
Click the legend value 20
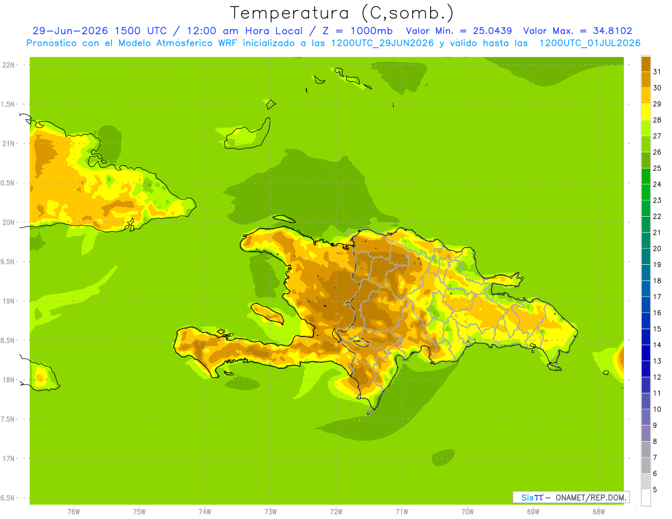657,249
